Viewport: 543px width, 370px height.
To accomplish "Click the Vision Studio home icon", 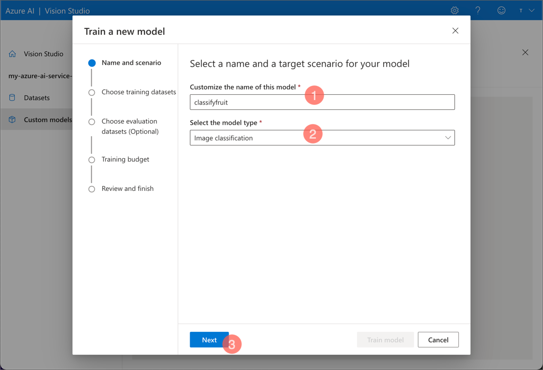I will 13,54.
